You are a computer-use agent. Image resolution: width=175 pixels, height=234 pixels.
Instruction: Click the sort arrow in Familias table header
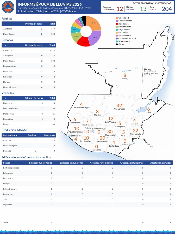coord(5,24)
